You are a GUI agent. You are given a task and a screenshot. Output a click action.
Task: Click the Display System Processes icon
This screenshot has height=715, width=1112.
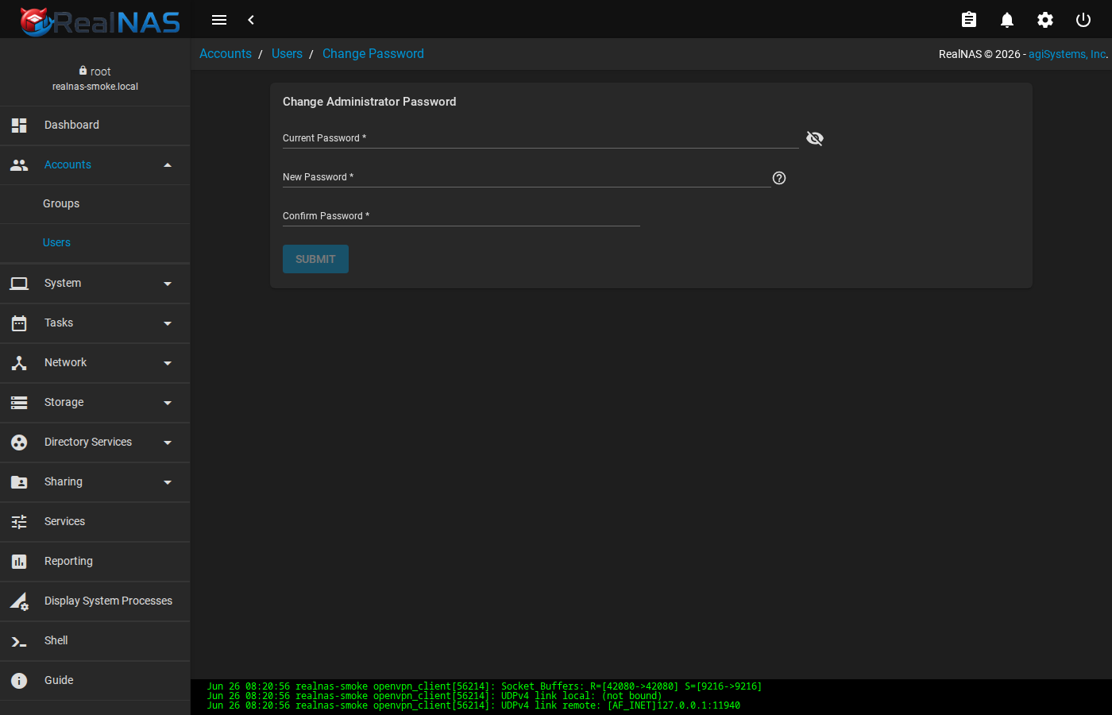point(19,601)
